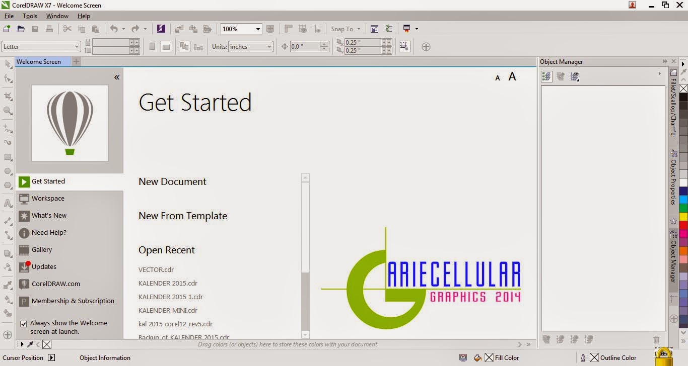This screenshot has width=688, height=366.
Task: Open the 100% zoom level dropdown
Action: point(258,29)
